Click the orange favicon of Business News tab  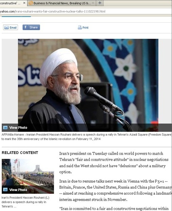click(31, 3)
